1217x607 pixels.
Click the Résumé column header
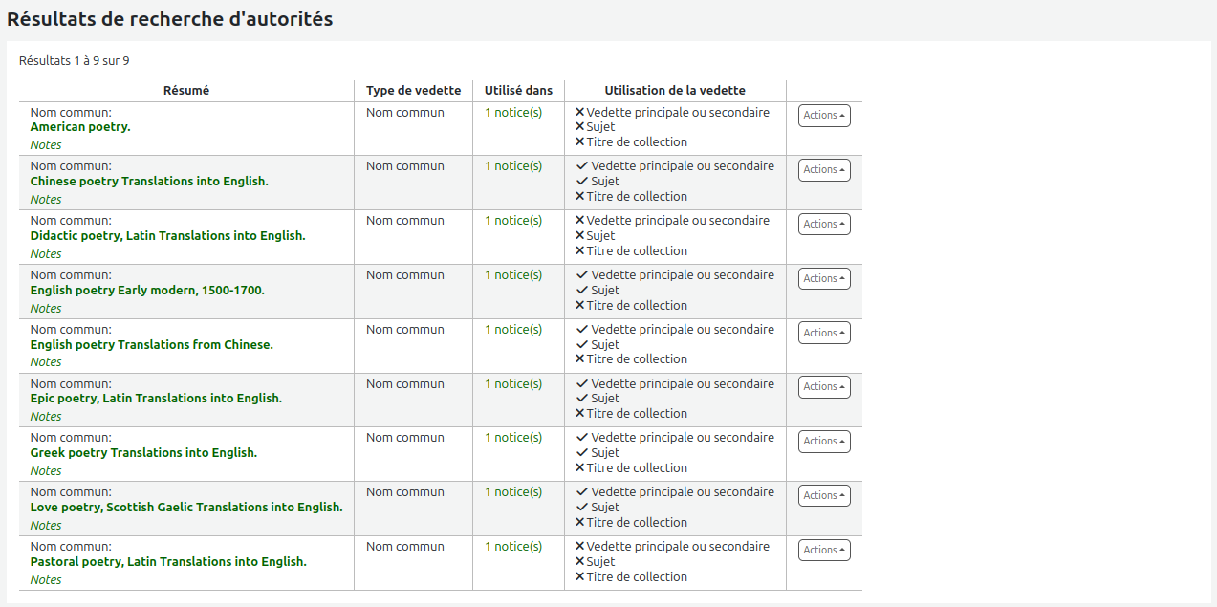[x=186, y=91]
